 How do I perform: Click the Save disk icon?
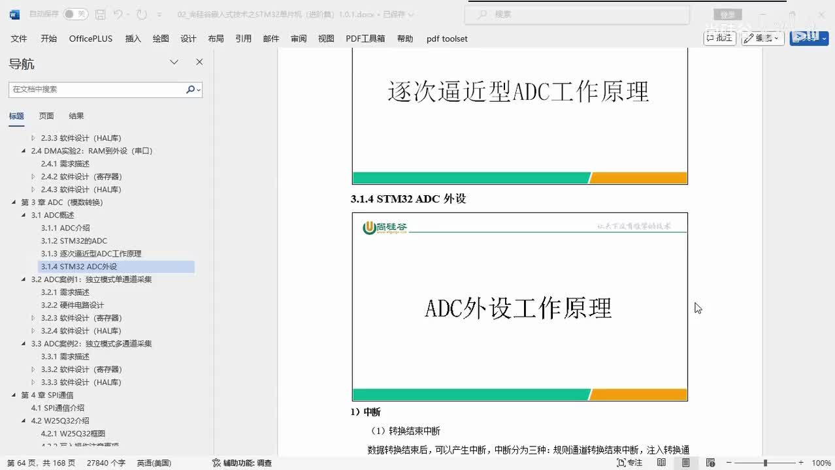point(100,14)
